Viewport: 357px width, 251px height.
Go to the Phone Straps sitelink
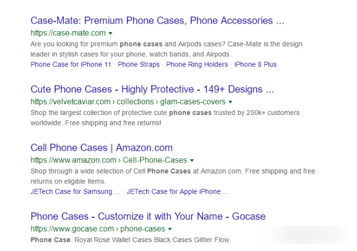pyautogui.click(x=139, y=64)
